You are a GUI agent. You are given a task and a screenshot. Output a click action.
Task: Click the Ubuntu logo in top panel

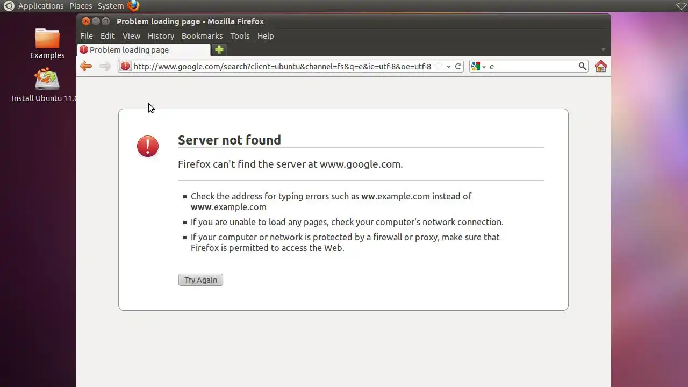pos(9,6)
